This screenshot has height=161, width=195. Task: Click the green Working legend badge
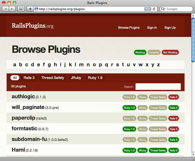[140, 52]
